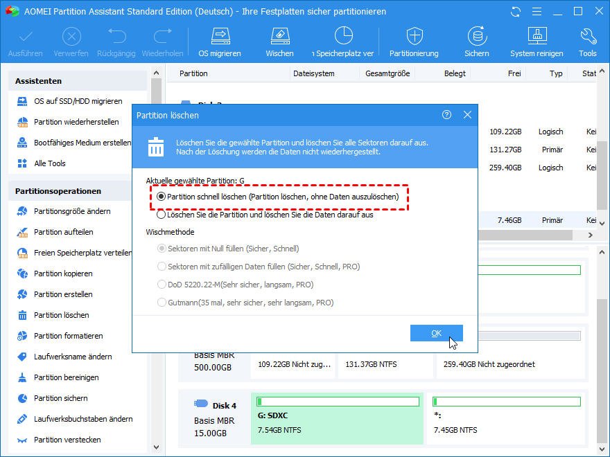Click Freien Speicherplatz verteilen operation
The width and height of the screenshot is (610, 457).
point(74,253)
